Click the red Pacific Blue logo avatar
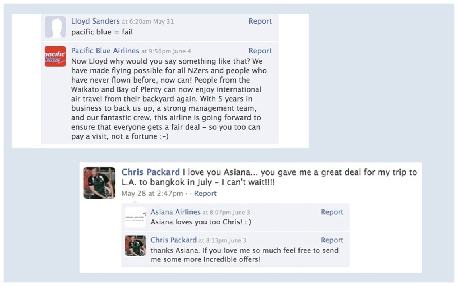Image resolution: width=458 pixels, height=286 pixels. (x=55, y=56)
